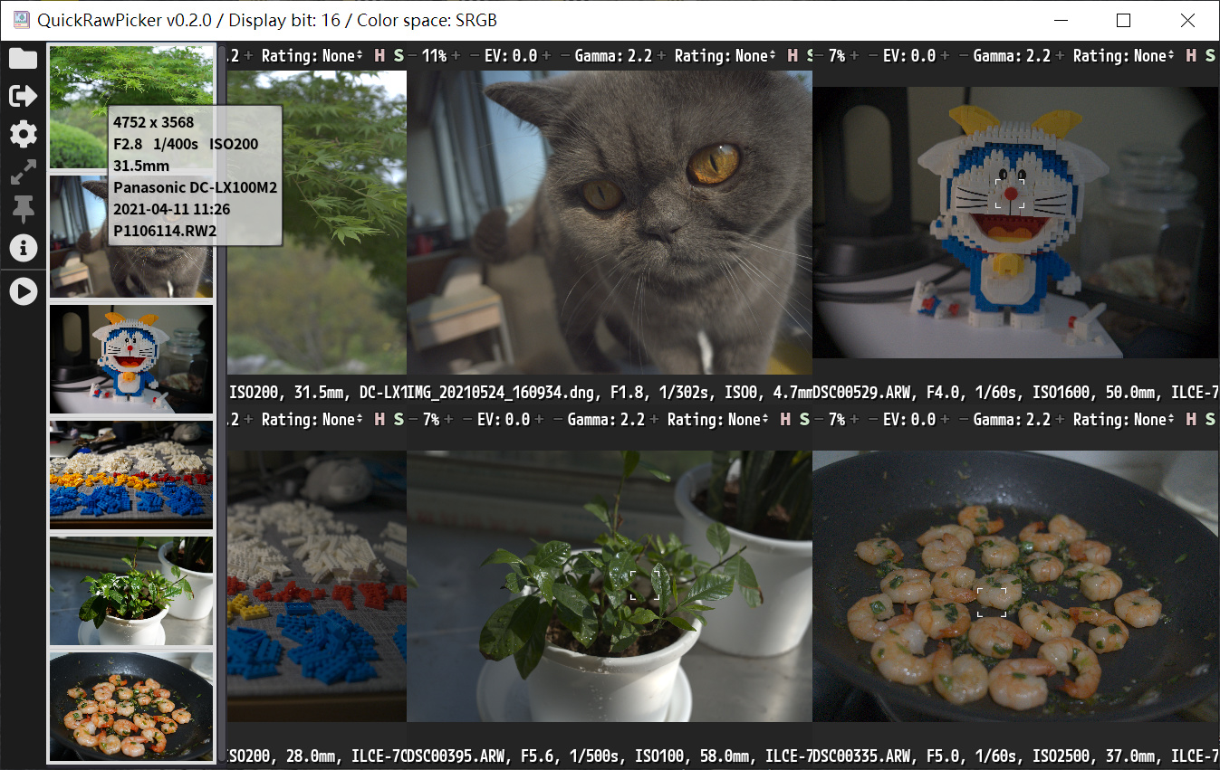Decrease Gamma for the shrimp image

tap(963, 420)
